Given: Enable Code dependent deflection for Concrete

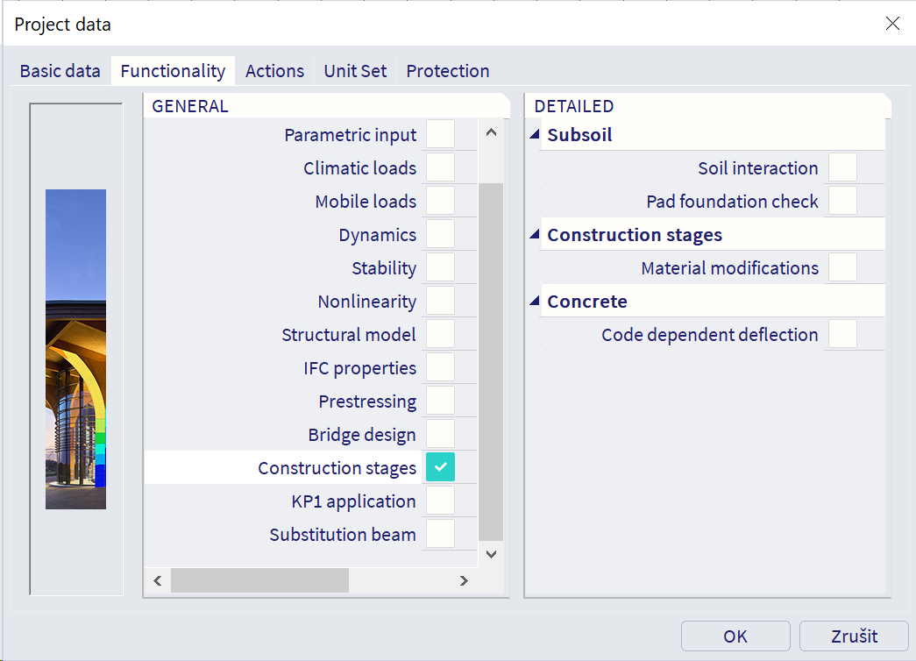Looking at the screenshot, I should pos(841,334).
